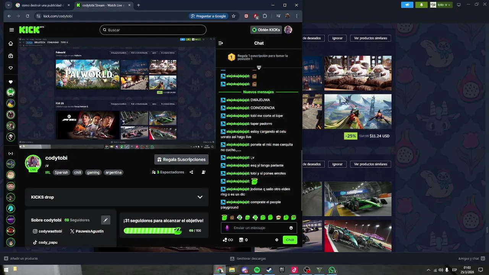Viewport: 489px width, 275px height.
Task: Open the Browse icon in Kick sidebar
Action: tap(11, 56)
